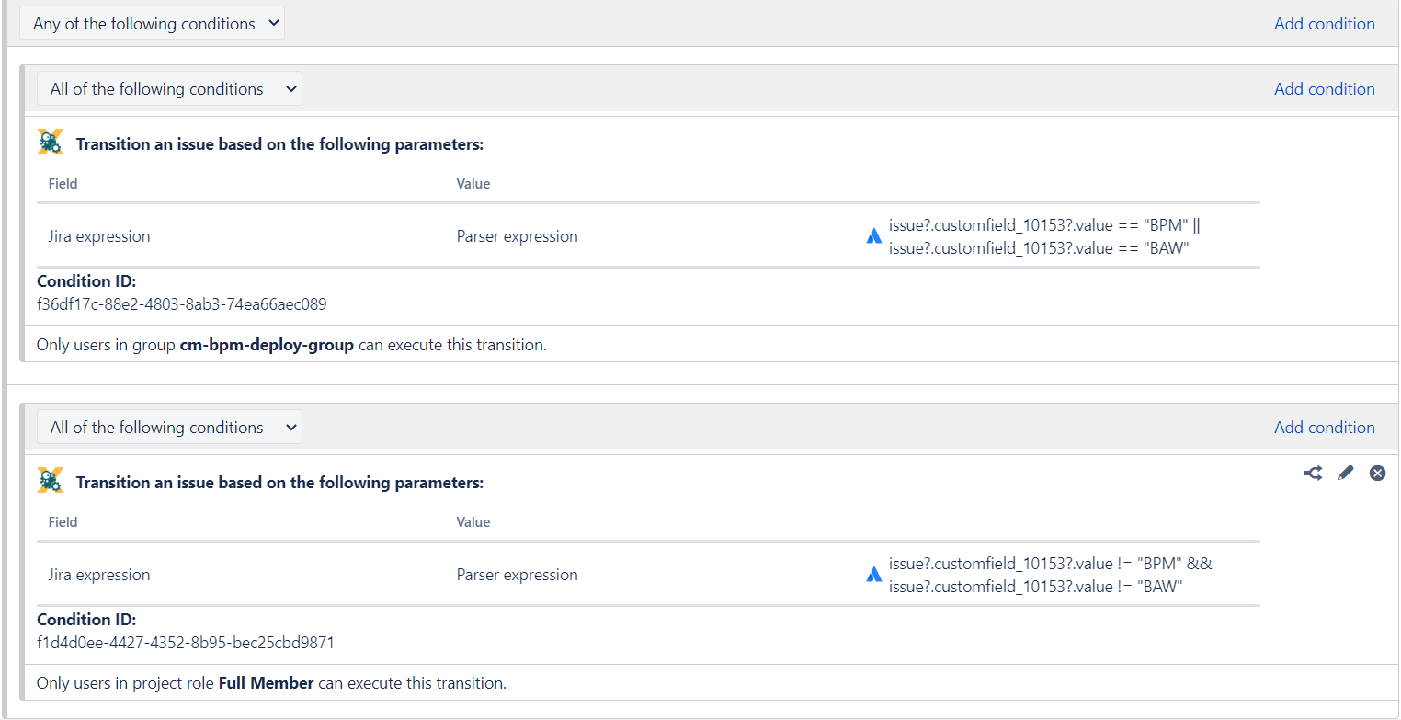Click first Jira expression field cell
The width and height of the screenshot is (1401, 720).
(x=99, y=236)
